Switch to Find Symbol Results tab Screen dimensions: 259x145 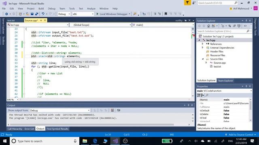(x=57, y=129)
